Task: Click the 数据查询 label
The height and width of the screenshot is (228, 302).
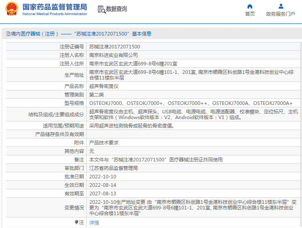Action: pos(116,9)
